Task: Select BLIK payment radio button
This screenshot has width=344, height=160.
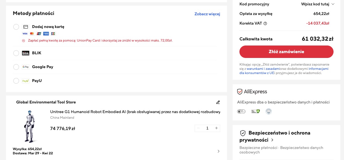Action: pos(16,53)
